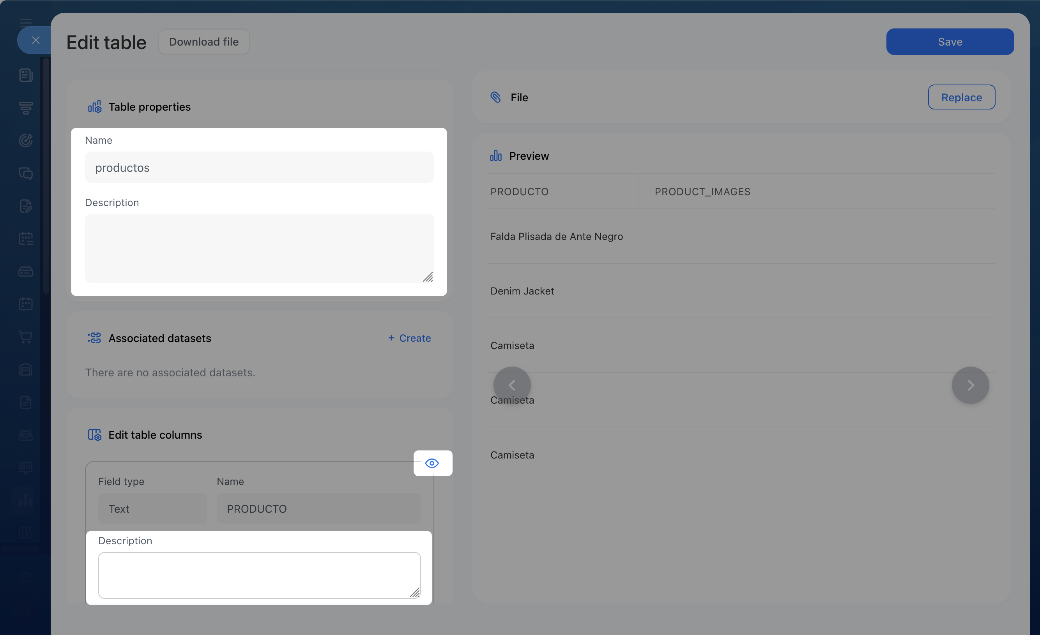
Task: Open the plain document icon in sidebar
Action: [26, 402]
